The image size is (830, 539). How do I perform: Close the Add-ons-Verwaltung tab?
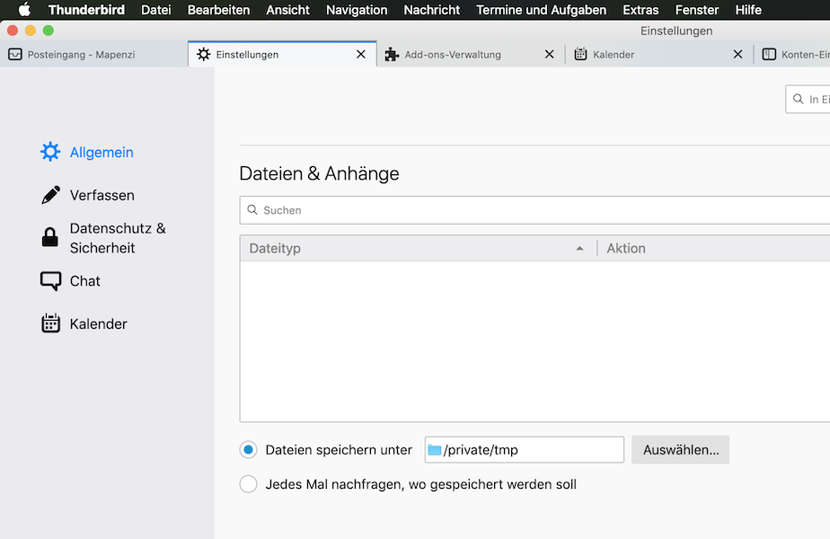tap(550, 54)
